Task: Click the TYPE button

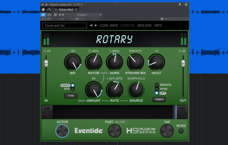Action: (71, 96)
